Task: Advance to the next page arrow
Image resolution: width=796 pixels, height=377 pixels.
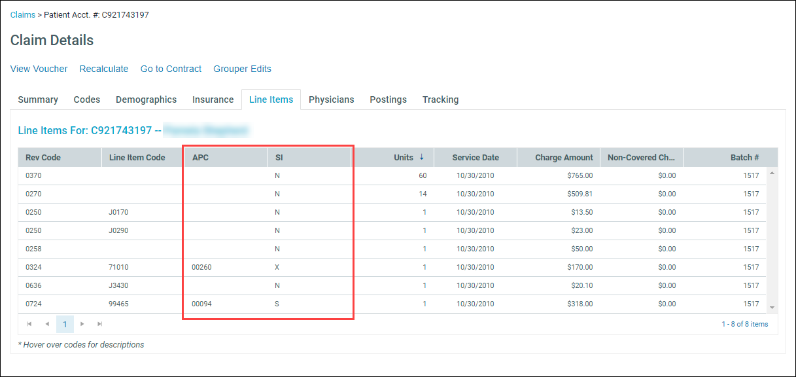Action: tap(82, 323)
